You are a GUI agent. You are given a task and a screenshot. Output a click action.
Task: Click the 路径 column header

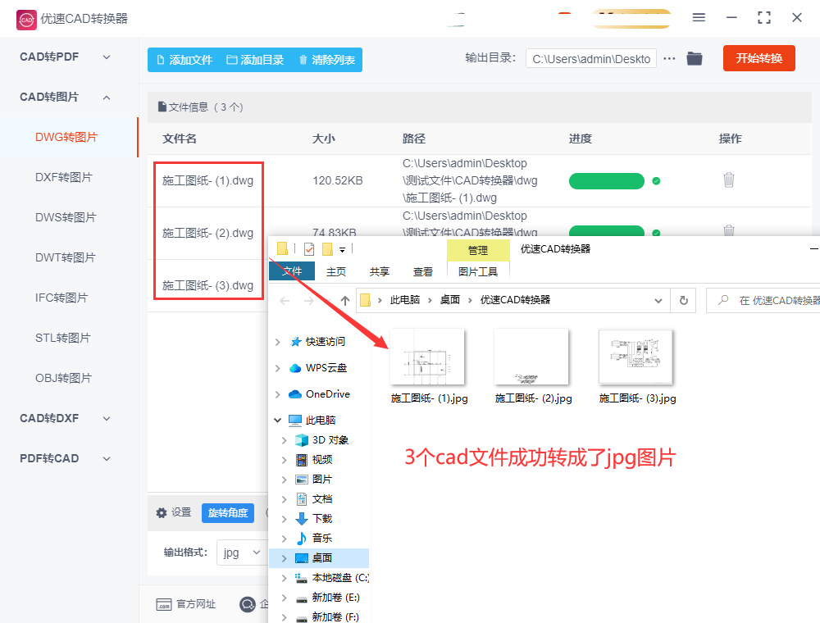(413, 139)
